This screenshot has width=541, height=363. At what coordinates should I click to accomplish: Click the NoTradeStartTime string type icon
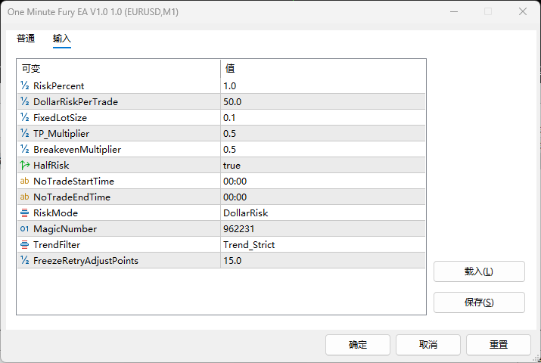(x=24, y=181)
